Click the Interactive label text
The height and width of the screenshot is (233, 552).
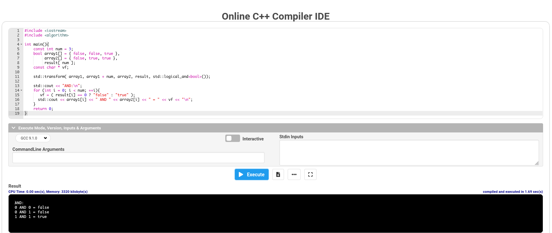(x=253, y=139)
